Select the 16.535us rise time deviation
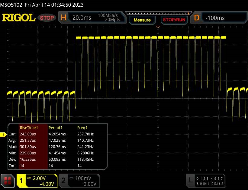Viewport: 248px width, 190px height. (x=28, y=159)
